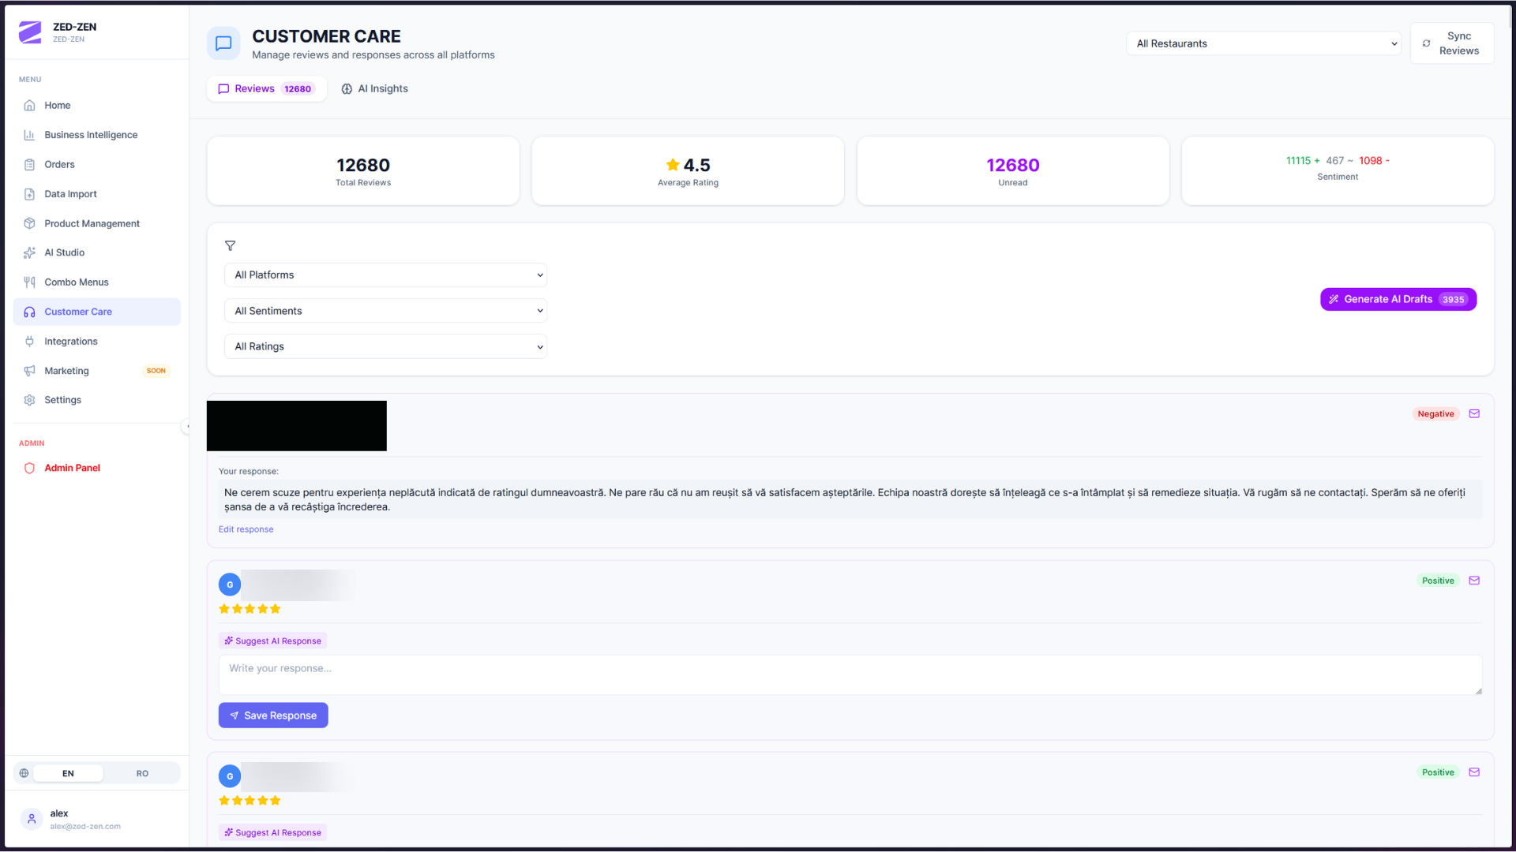Open the All Platforms filter dropdown

(x=385, y=275)
